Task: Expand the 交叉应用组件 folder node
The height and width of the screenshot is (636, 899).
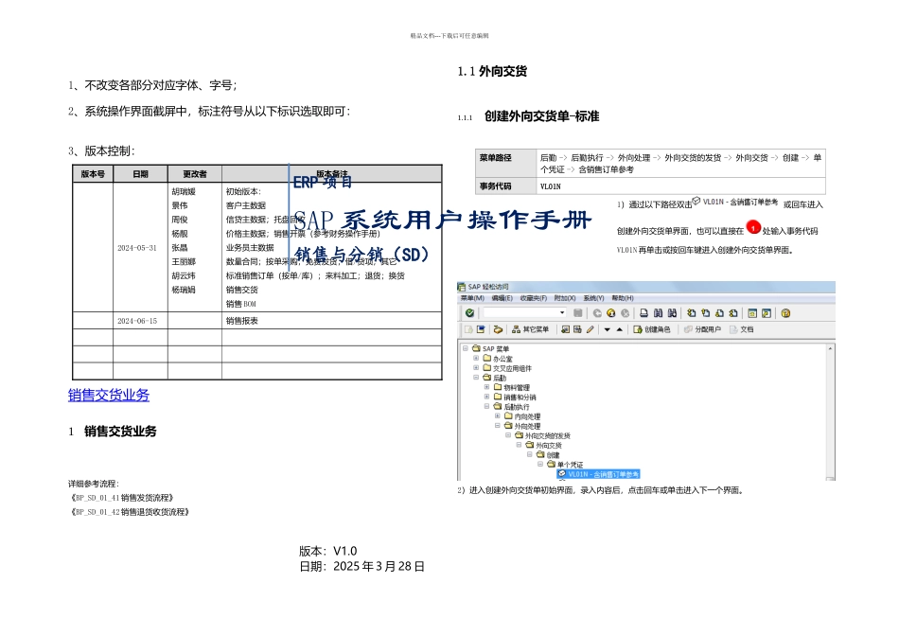Action: click(476, 367)
